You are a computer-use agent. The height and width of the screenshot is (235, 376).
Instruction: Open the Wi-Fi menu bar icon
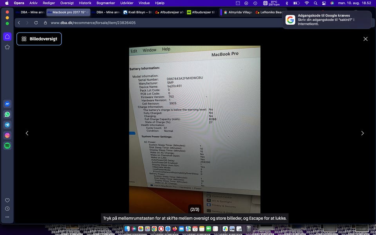[x=307, y=3]
